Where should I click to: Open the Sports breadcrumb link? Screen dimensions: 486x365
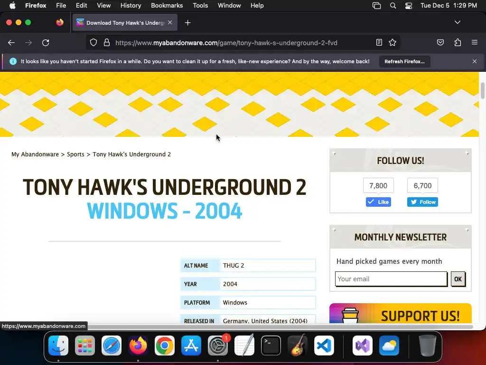[75, 154]
